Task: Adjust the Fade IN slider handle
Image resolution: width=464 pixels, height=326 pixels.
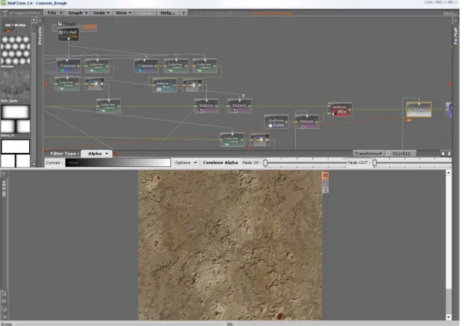Action: tap(265, 163)
